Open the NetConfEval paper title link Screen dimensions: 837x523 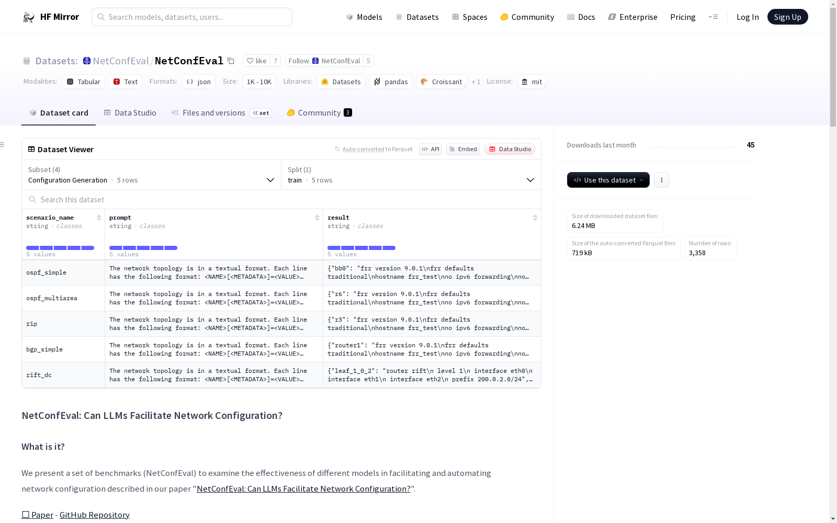pyautogui.click(x=303, y=488)
